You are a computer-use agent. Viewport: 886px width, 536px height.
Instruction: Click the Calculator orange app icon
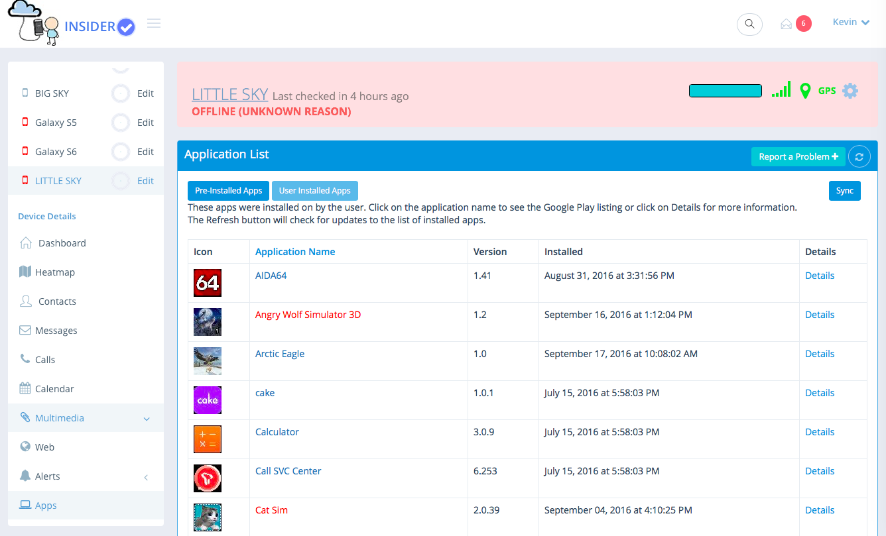coord(208,439)
